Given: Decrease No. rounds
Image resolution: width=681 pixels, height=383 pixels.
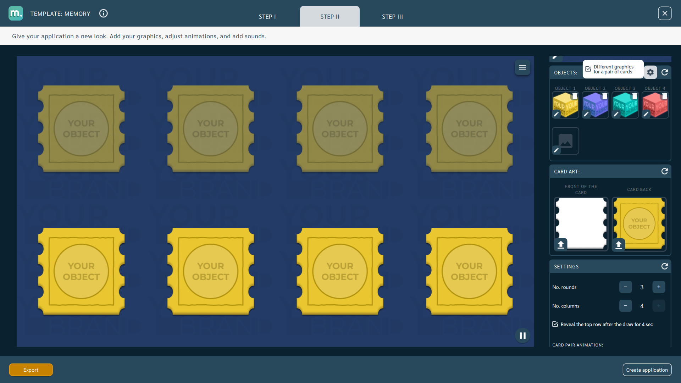Looking at the screenshot, I should (x=626, y=287).
